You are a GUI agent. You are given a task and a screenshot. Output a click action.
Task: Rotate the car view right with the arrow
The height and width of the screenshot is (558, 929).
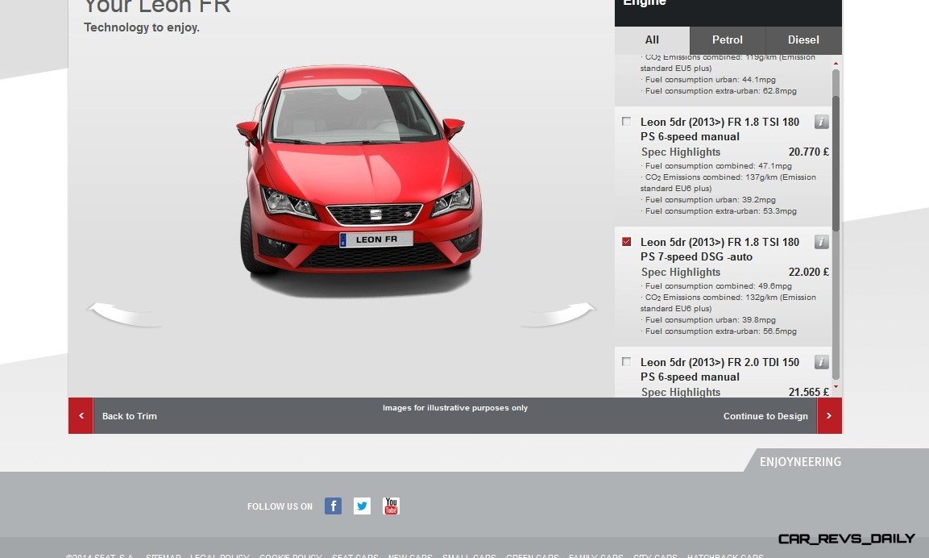[558, 314]
